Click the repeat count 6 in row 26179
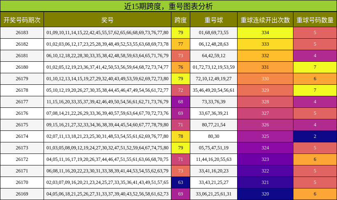337x200 pixels. pos(315,79)
